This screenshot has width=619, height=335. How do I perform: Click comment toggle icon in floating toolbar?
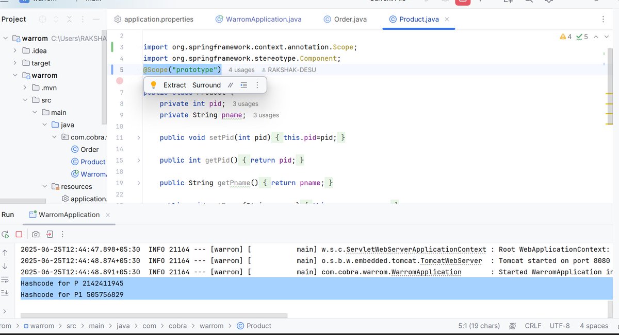pos(231,85)
